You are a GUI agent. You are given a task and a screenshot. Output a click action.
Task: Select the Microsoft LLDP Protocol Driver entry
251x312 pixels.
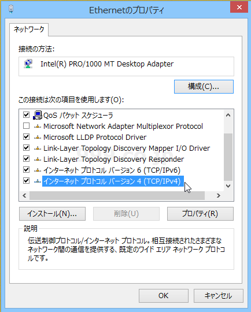point(95,137)
